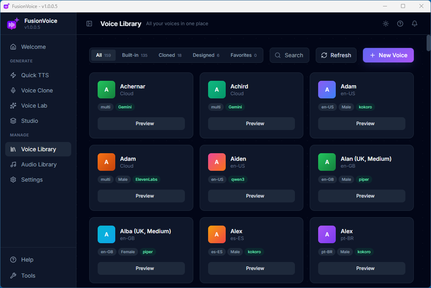Image resolution: width=431 pixels, height=288 pixels.
Task: Switch to the Cloned 18 tab
Action: (x=170, y=55)
